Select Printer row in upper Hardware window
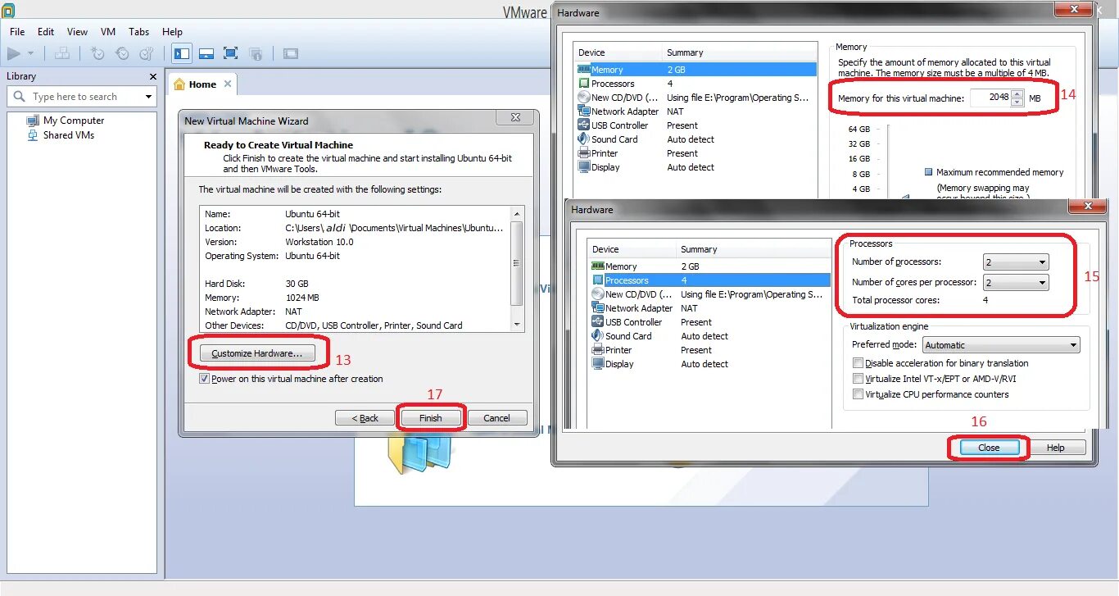The image size is (1119, 596). coord(695,153)
